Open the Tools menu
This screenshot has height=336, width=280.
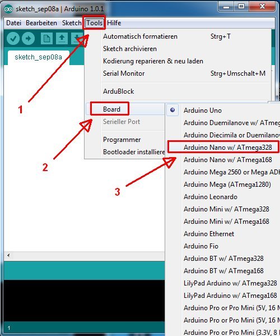[94, 22]
